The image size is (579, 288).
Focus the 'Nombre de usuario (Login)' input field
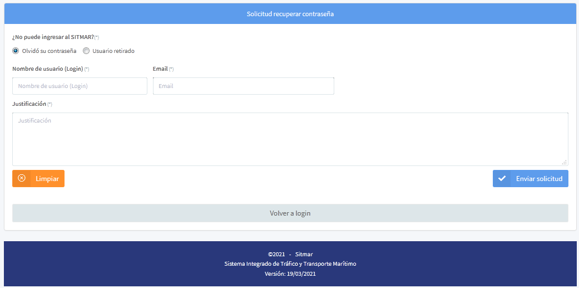pos(80,86)
